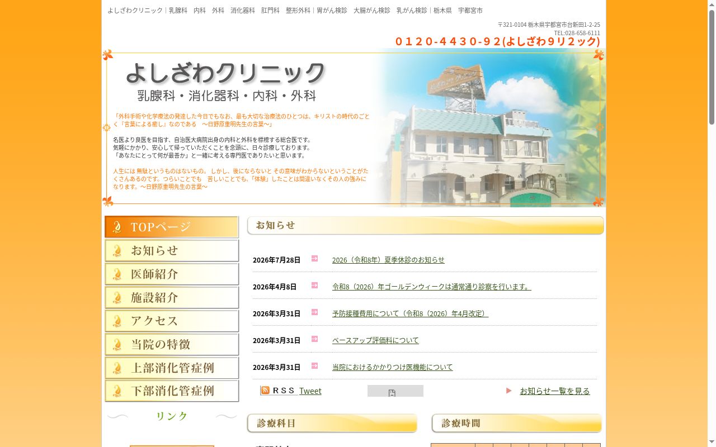
Task: Click the arrow icon next to 当院におけるかかりつけ医機能について
Action: 314,365
